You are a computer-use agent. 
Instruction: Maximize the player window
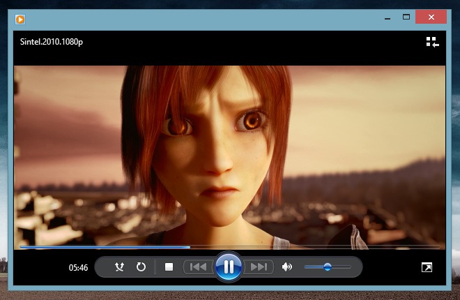pyautogui.click(x=406, y=17)
